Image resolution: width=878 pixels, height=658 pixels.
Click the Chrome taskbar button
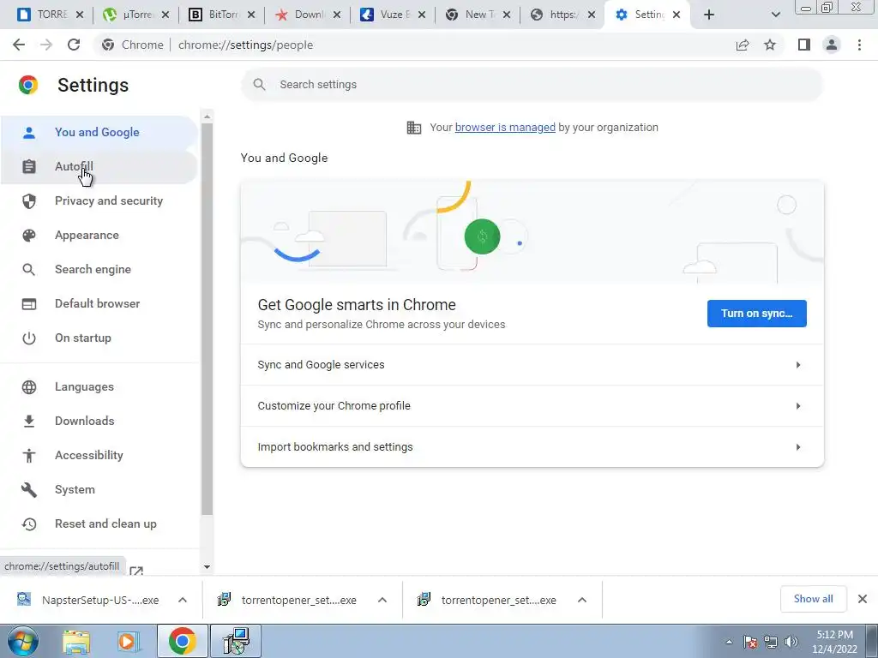pyautogui.click(x=182, y=641)
